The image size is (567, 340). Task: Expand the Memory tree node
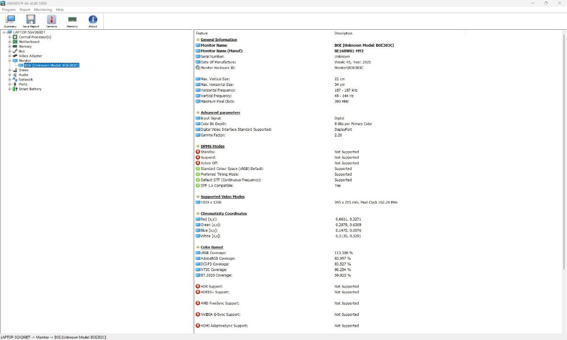(x=9, y=46)
